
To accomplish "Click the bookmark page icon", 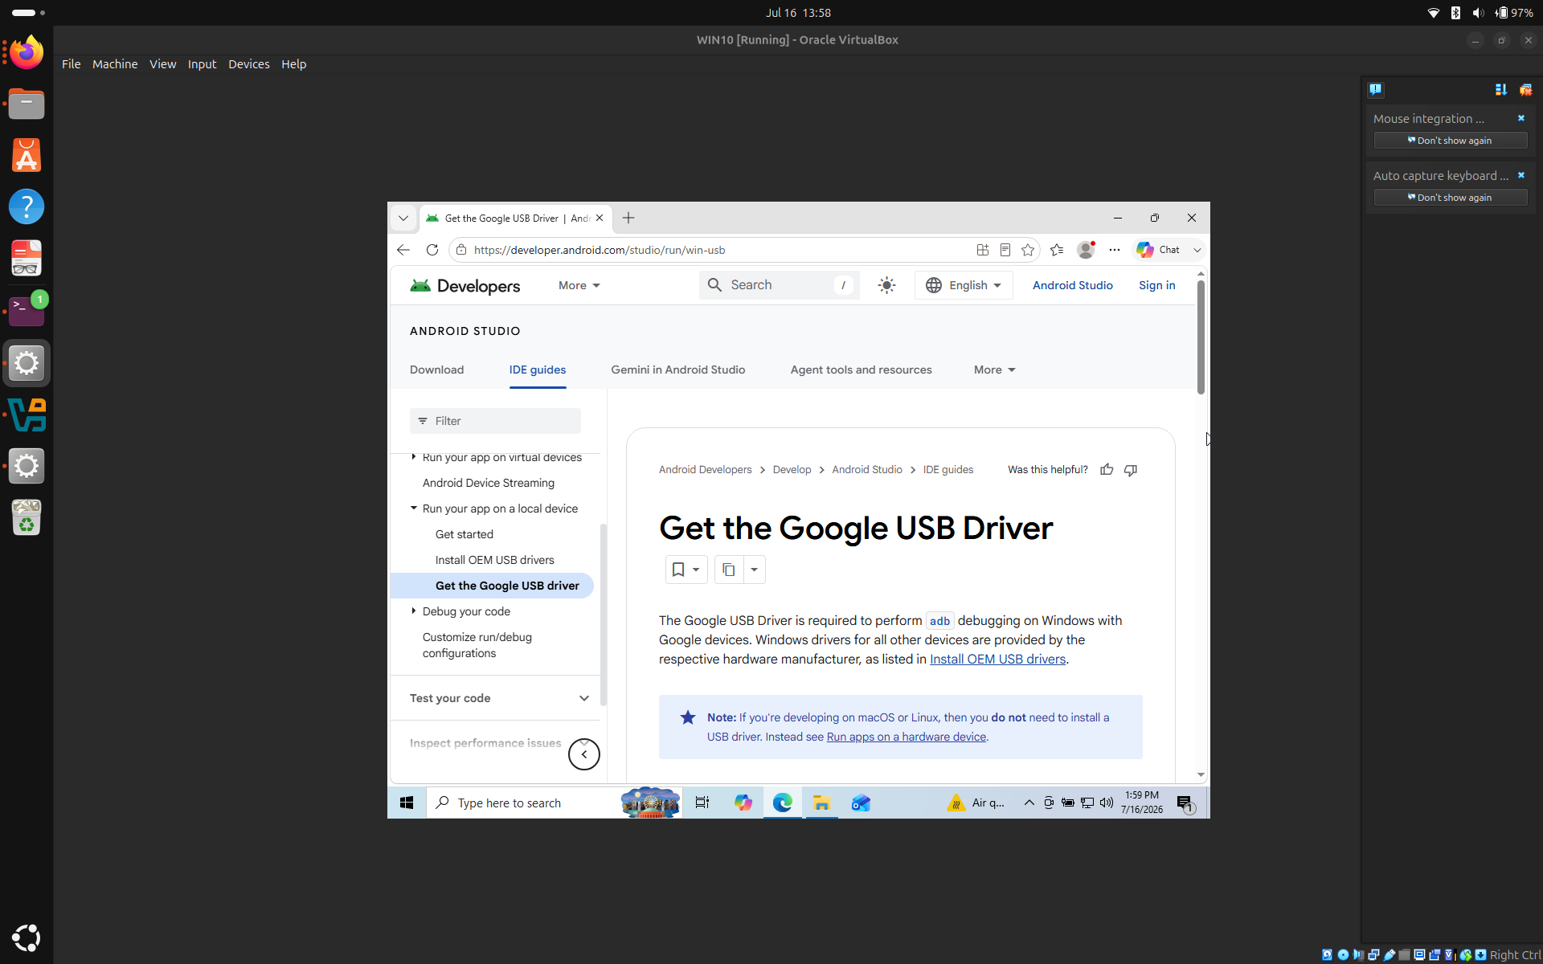I will coord(678,570).
